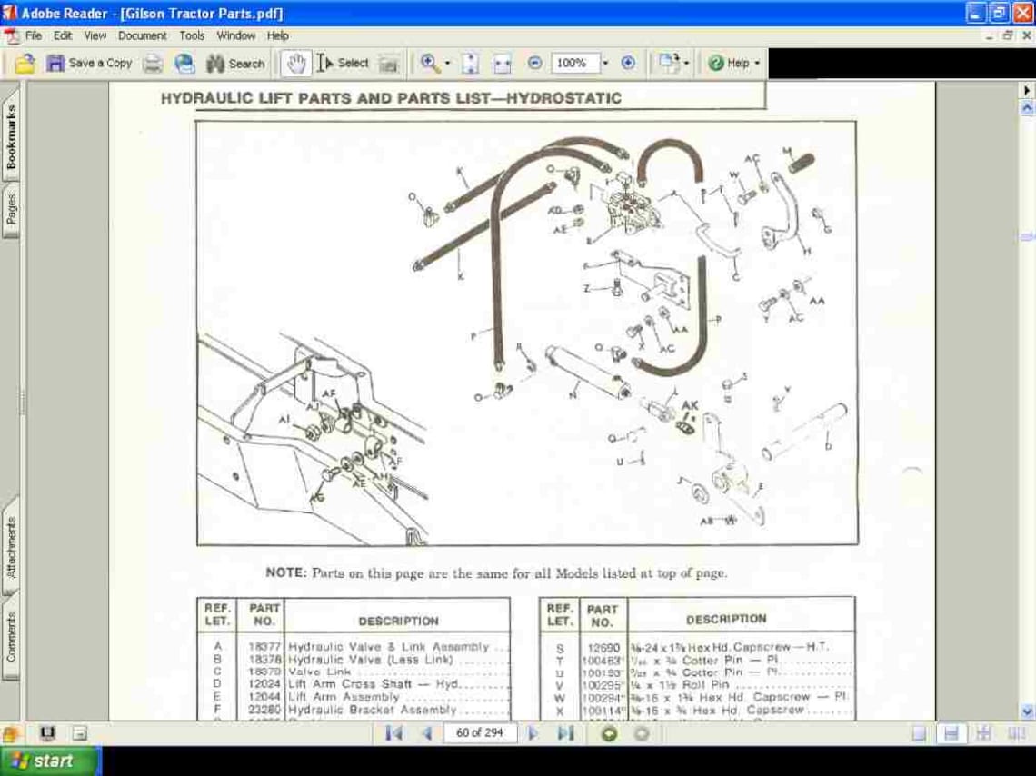Expand the page tool icon dropdown arrow
This screenshot has height=776, width=1036.
tap(687, 64)
